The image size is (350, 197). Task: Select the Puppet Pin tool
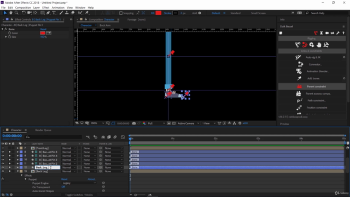(x=87, y=13)
